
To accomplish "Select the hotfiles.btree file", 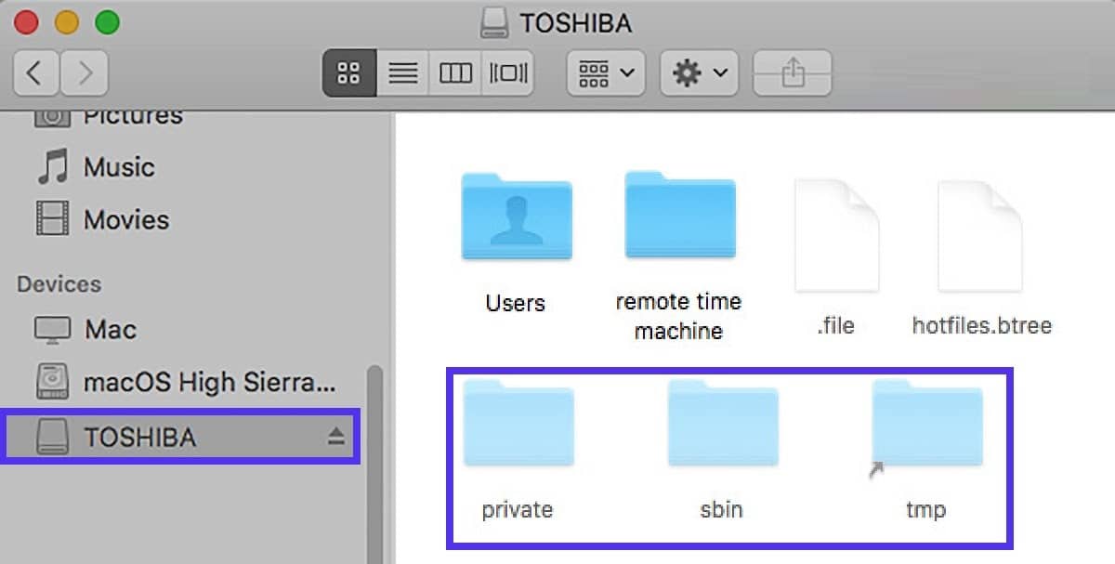I will 980,235.
